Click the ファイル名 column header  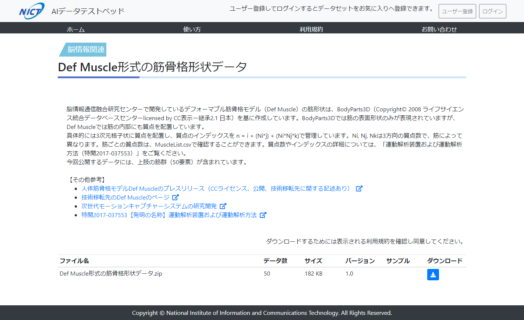[x=74, y=261]
